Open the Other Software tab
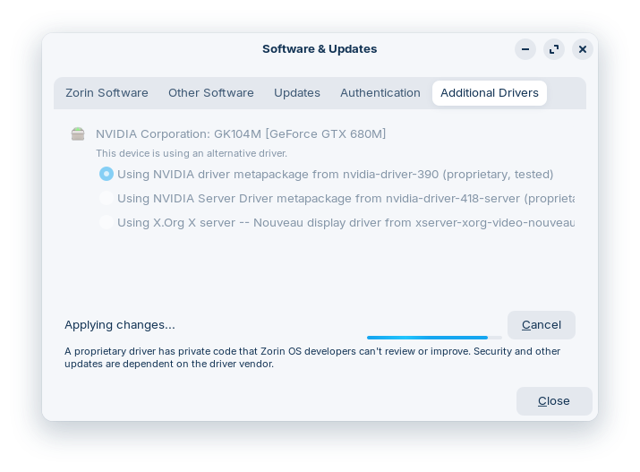Image resolution: width=640 pixels, height=472 pixels. (x=211, y=93)
